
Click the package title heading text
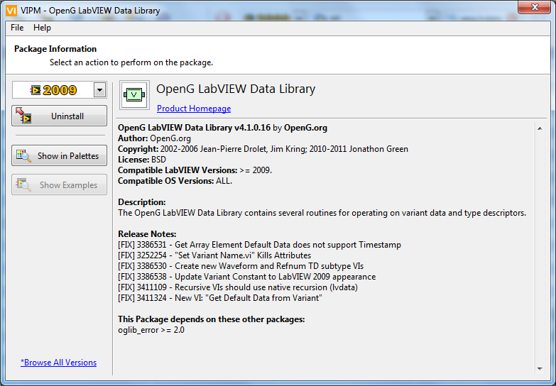coord(236,89)
